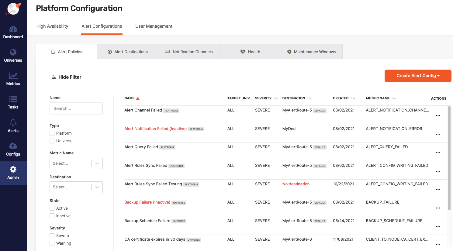The width and height of the screenshot is (453, 251).
Task: Select the Alert Query Failed row name
Action: (x=141, y=147)
